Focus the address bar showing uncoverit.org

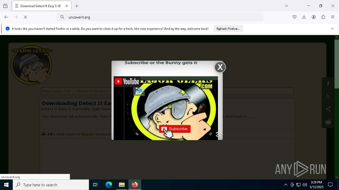point(160,17)
